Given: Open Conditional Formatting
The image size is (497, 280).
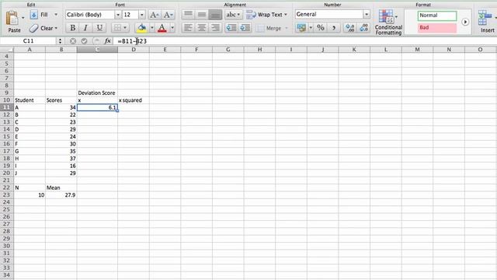Looking at the screenshot, I should coord(388,23).
